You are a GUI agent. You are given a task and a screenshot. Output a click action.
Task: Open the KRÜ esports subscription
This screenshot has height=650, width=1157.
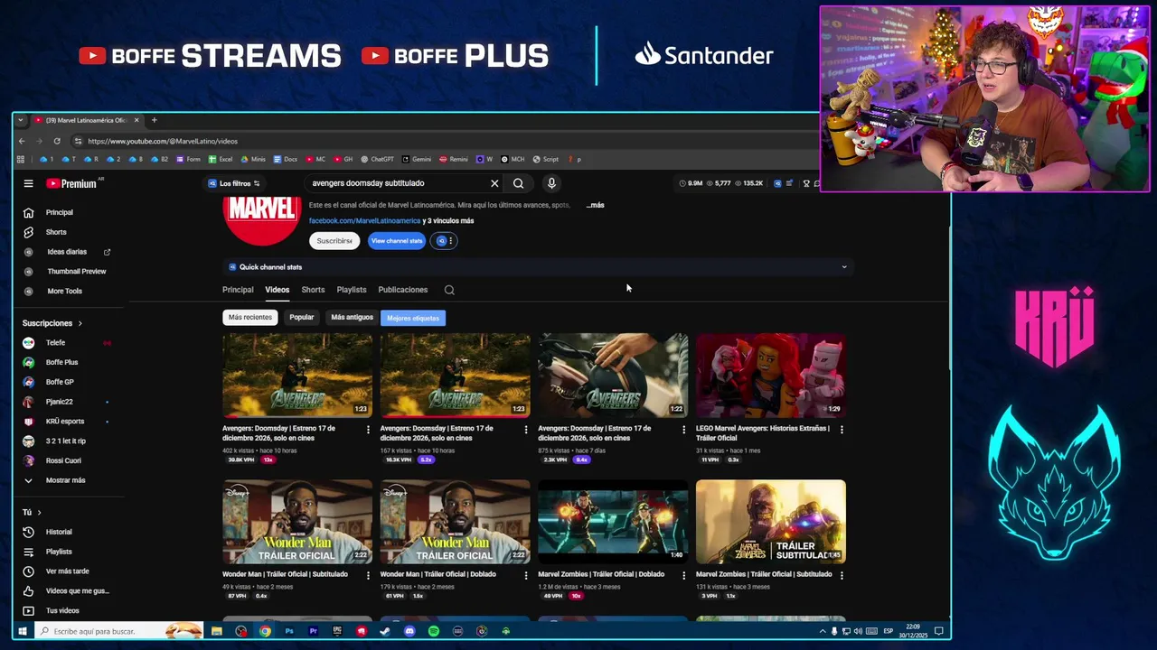point(65,422)
